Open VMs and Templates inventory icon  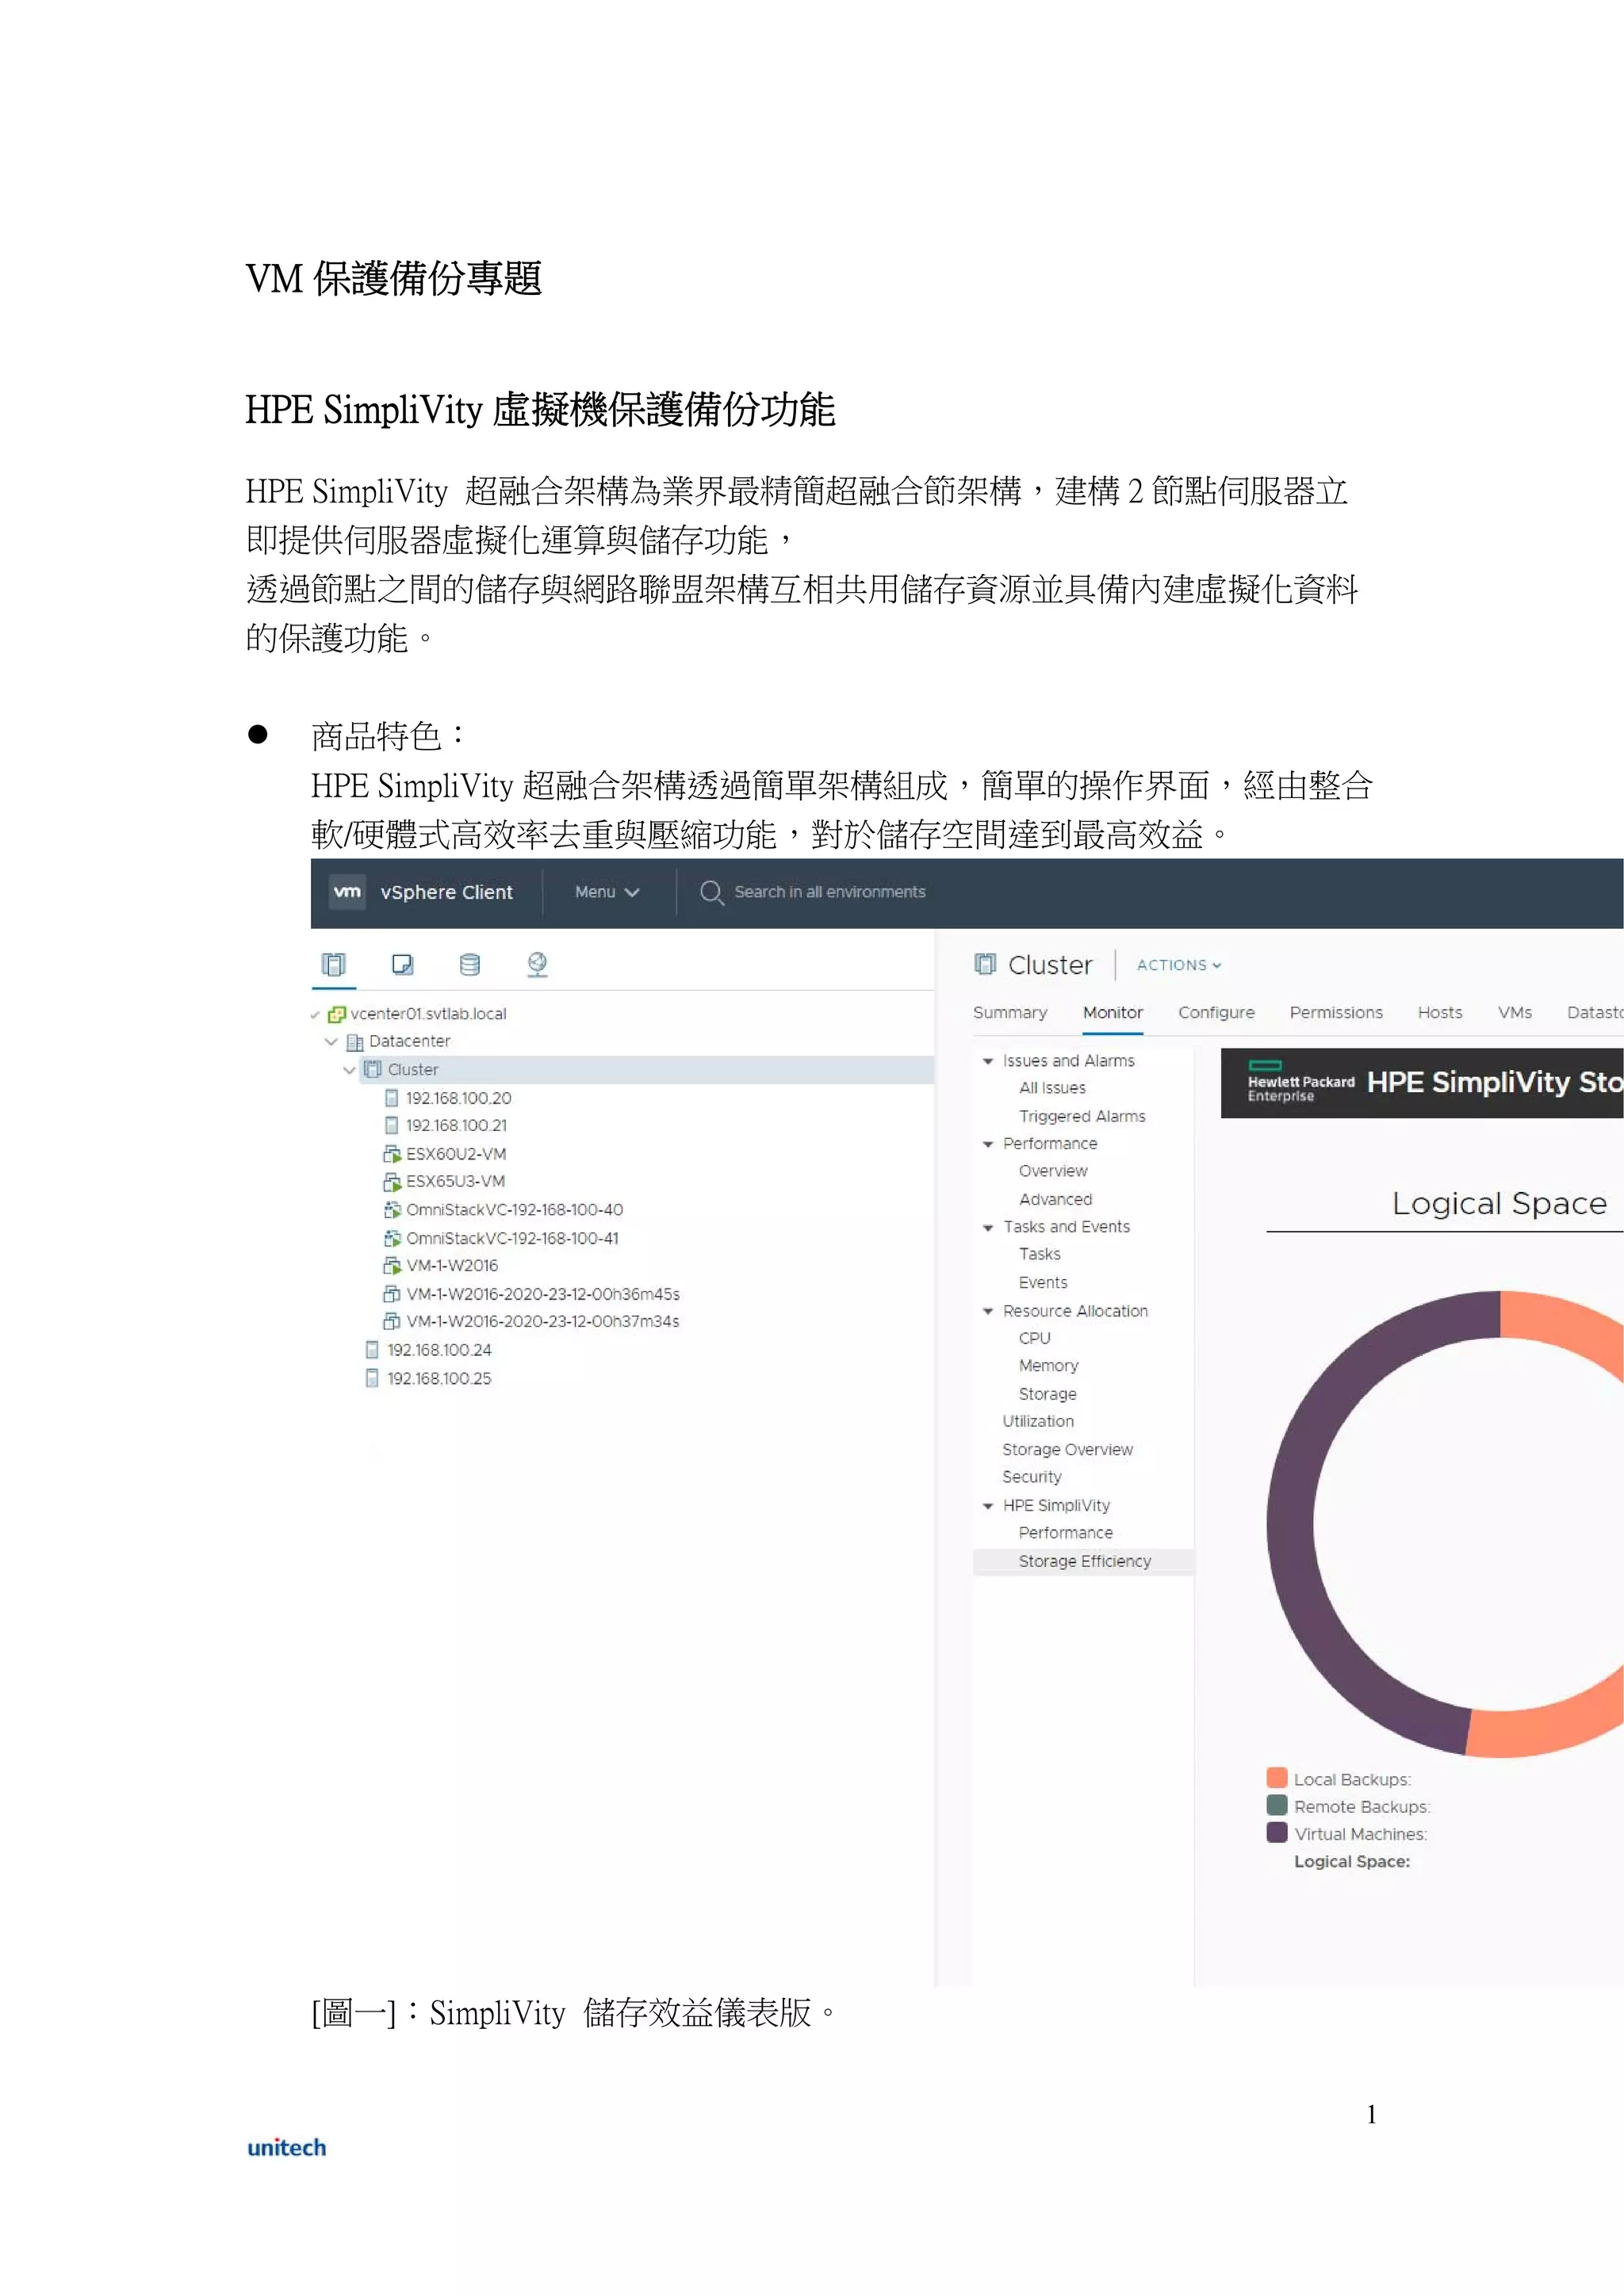tap(402, 964)
